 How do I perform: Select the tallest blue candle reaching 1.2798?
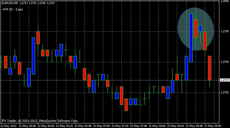191,38
